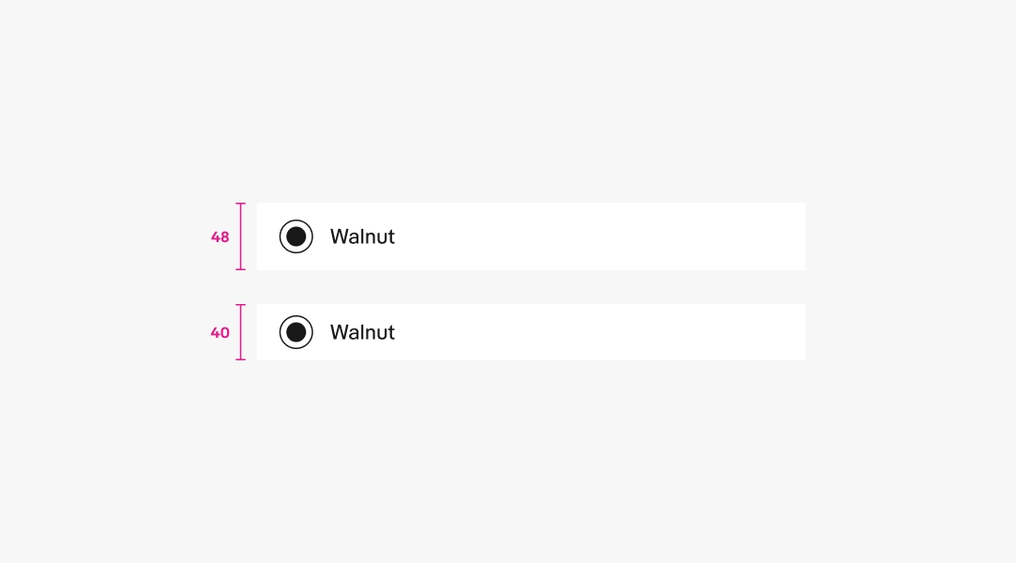Click the Walnut label in the shorter row

pyautogui.click(x=362, y=331)
